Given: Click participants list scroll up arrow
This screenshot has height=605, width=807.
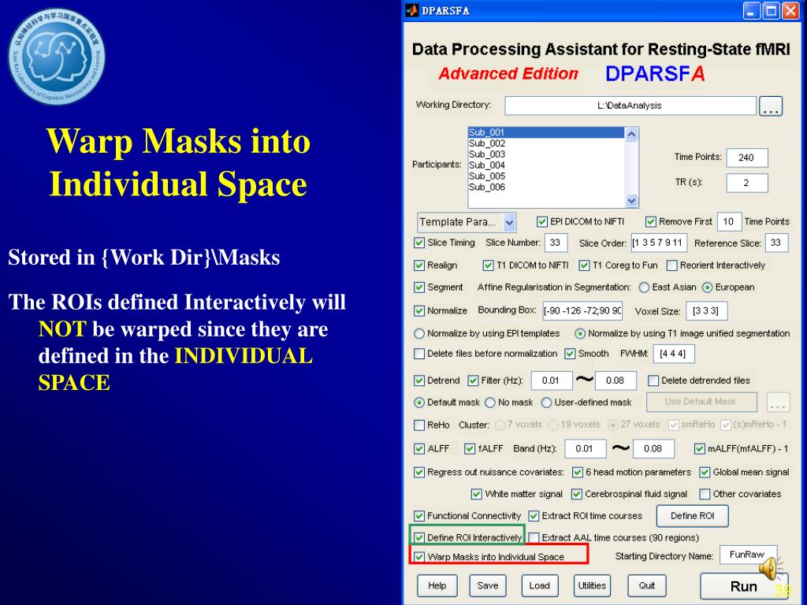Looking at the screenshot, I should pyautogui.click(x=631, y=134).
